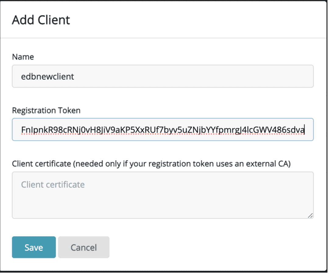
Task: Click the Registration Token label
Action: [x=46, y=110]
